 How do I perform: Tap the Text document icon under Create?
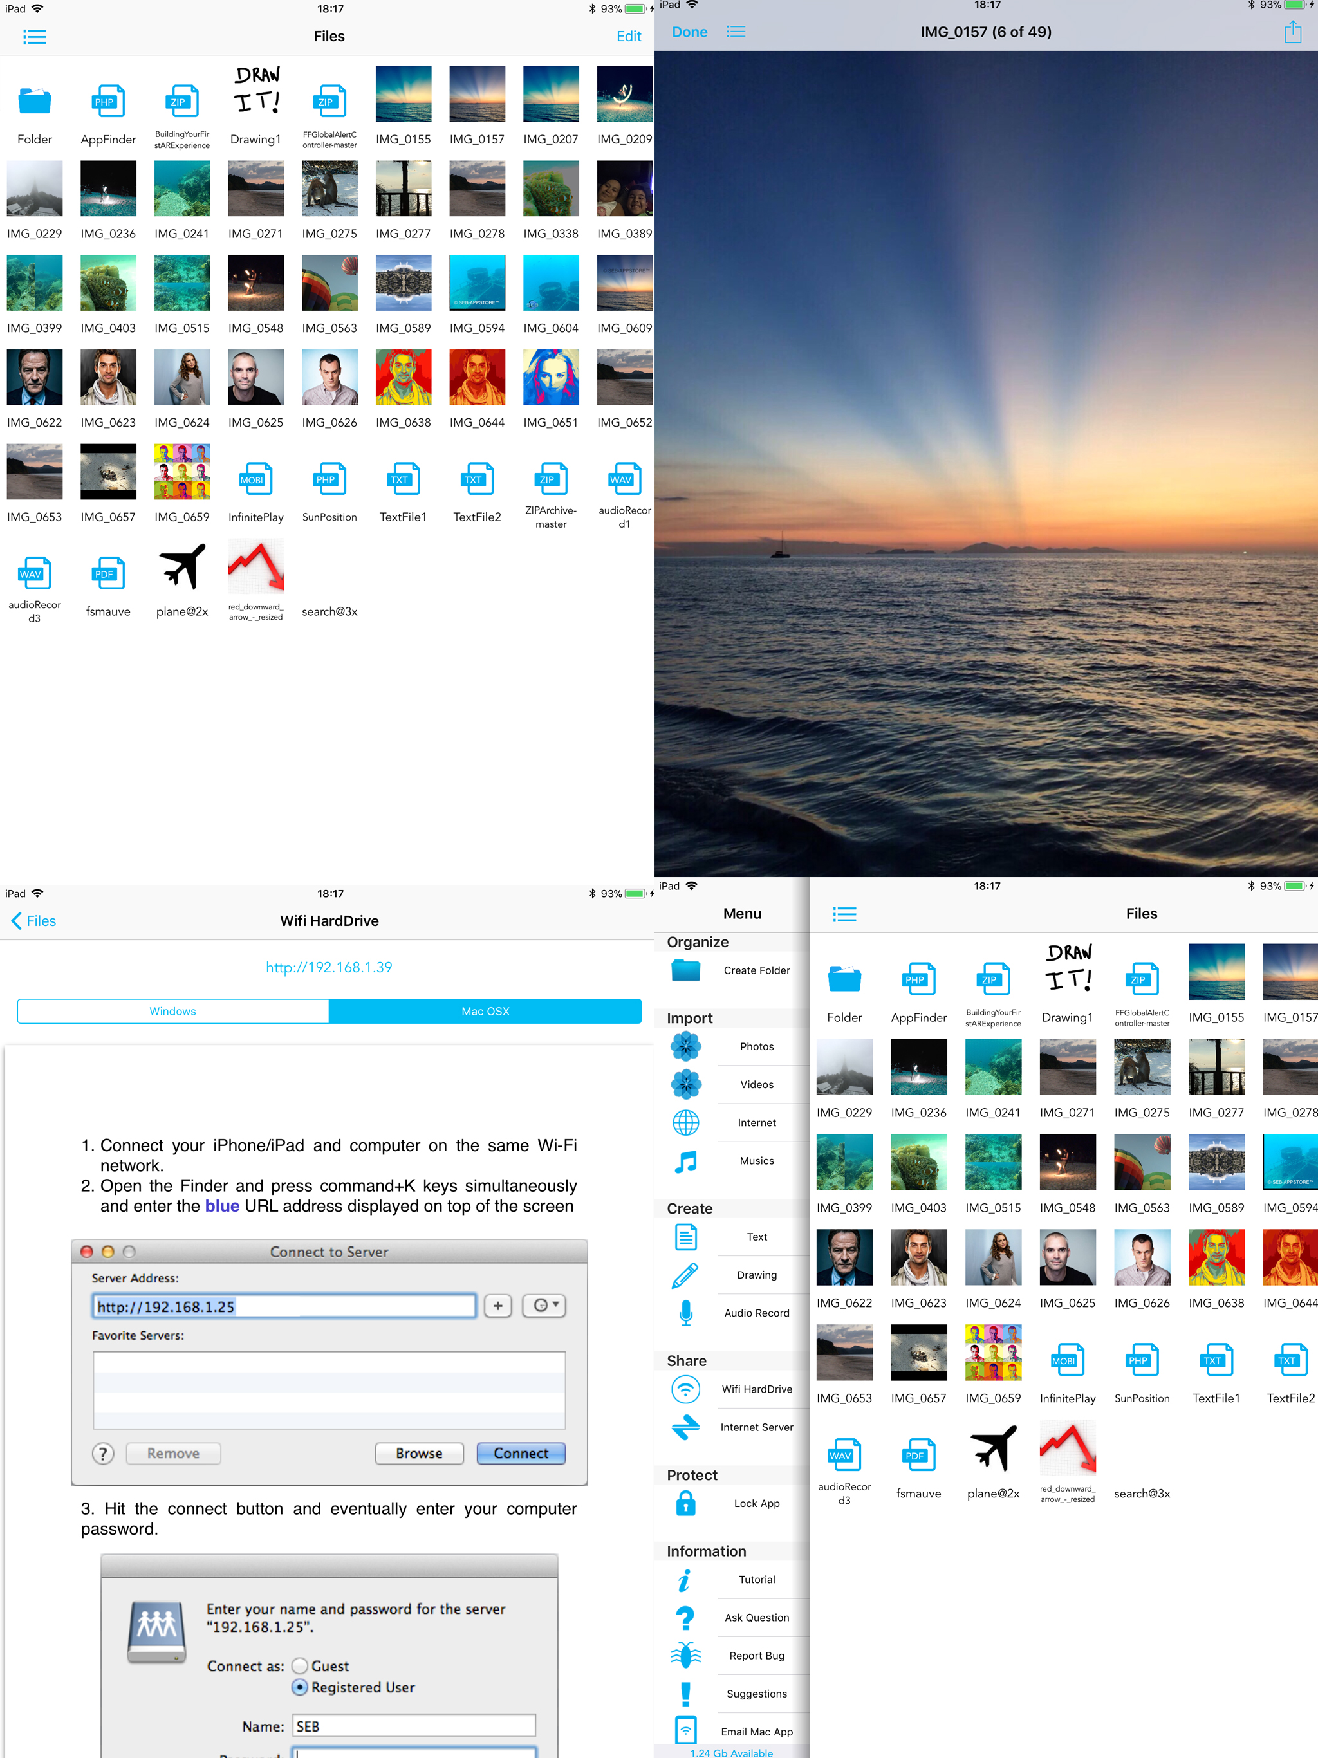click(x=685, y=1237)
